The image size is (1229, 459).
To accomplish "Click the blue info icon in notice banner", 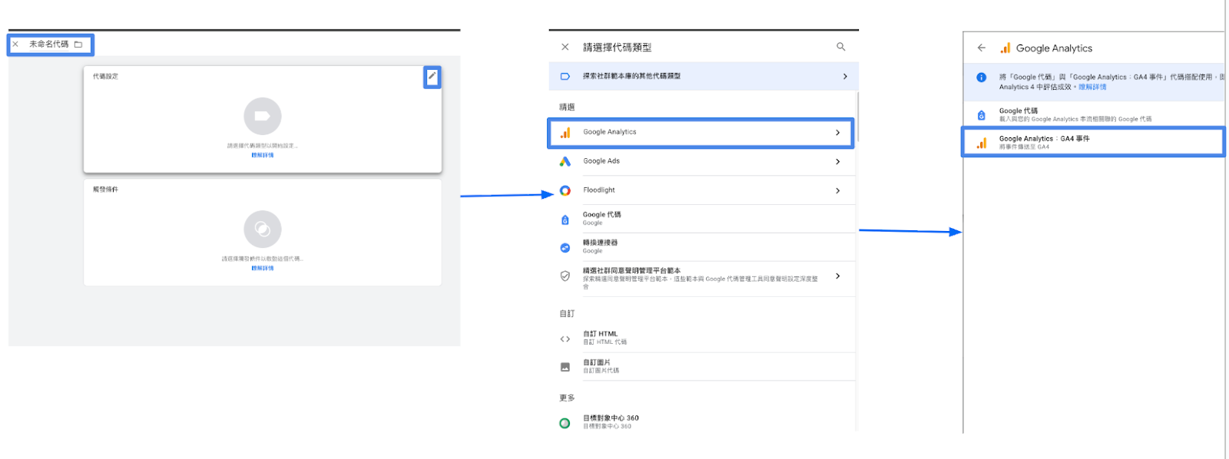I will tap(982, 78).
